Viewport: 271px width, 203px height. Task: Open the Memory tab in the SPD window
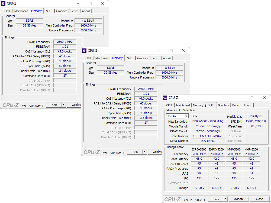point(198,105)
